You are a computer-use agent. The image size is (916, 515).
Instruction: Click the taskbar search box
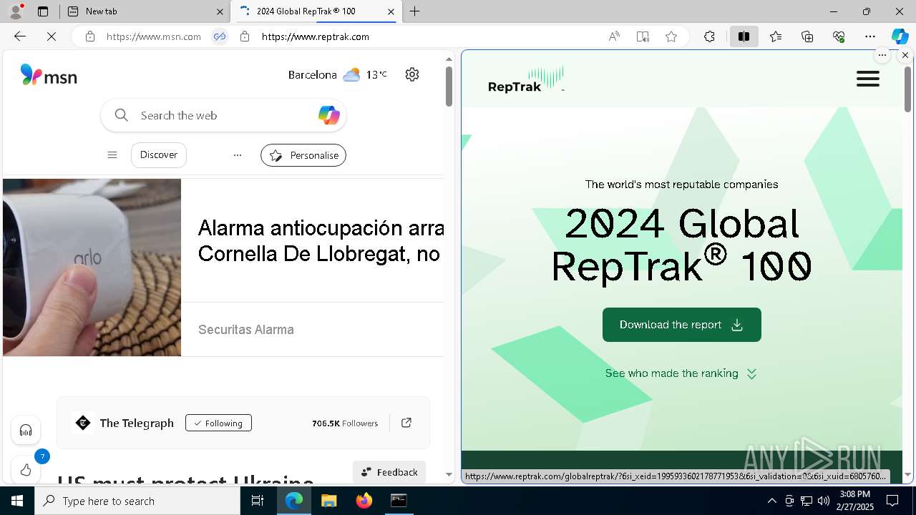[x=137, y=501]
